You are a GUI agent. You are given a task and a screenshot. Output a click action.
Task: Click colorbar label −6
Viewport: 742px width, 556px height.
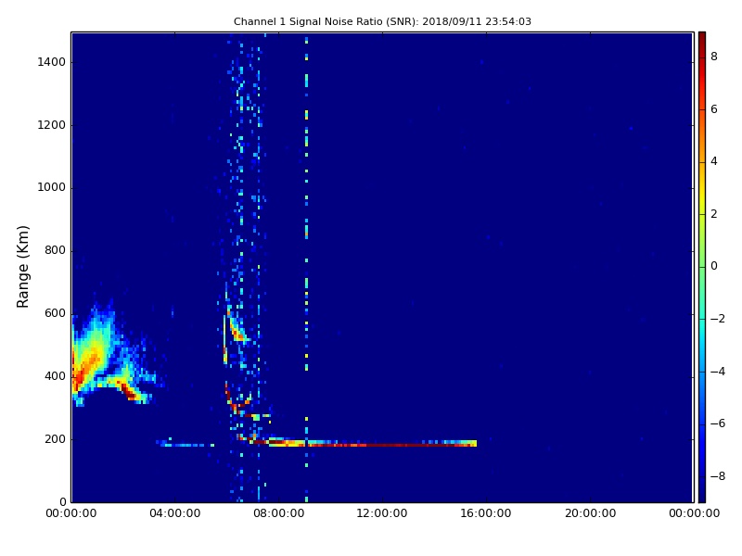click(x=718, y=424)
